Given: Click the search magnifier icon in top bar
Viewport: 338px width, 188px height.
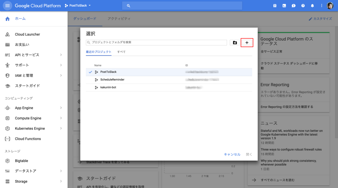Looking at the screenshot, I should [128, 6].
